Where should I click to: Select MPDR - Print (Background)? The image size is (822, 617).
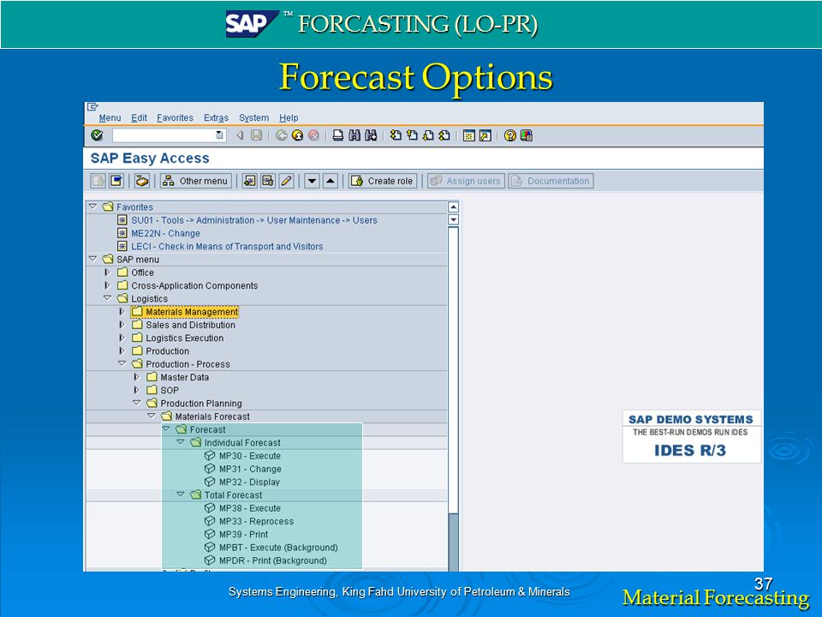tap(272, 560)
